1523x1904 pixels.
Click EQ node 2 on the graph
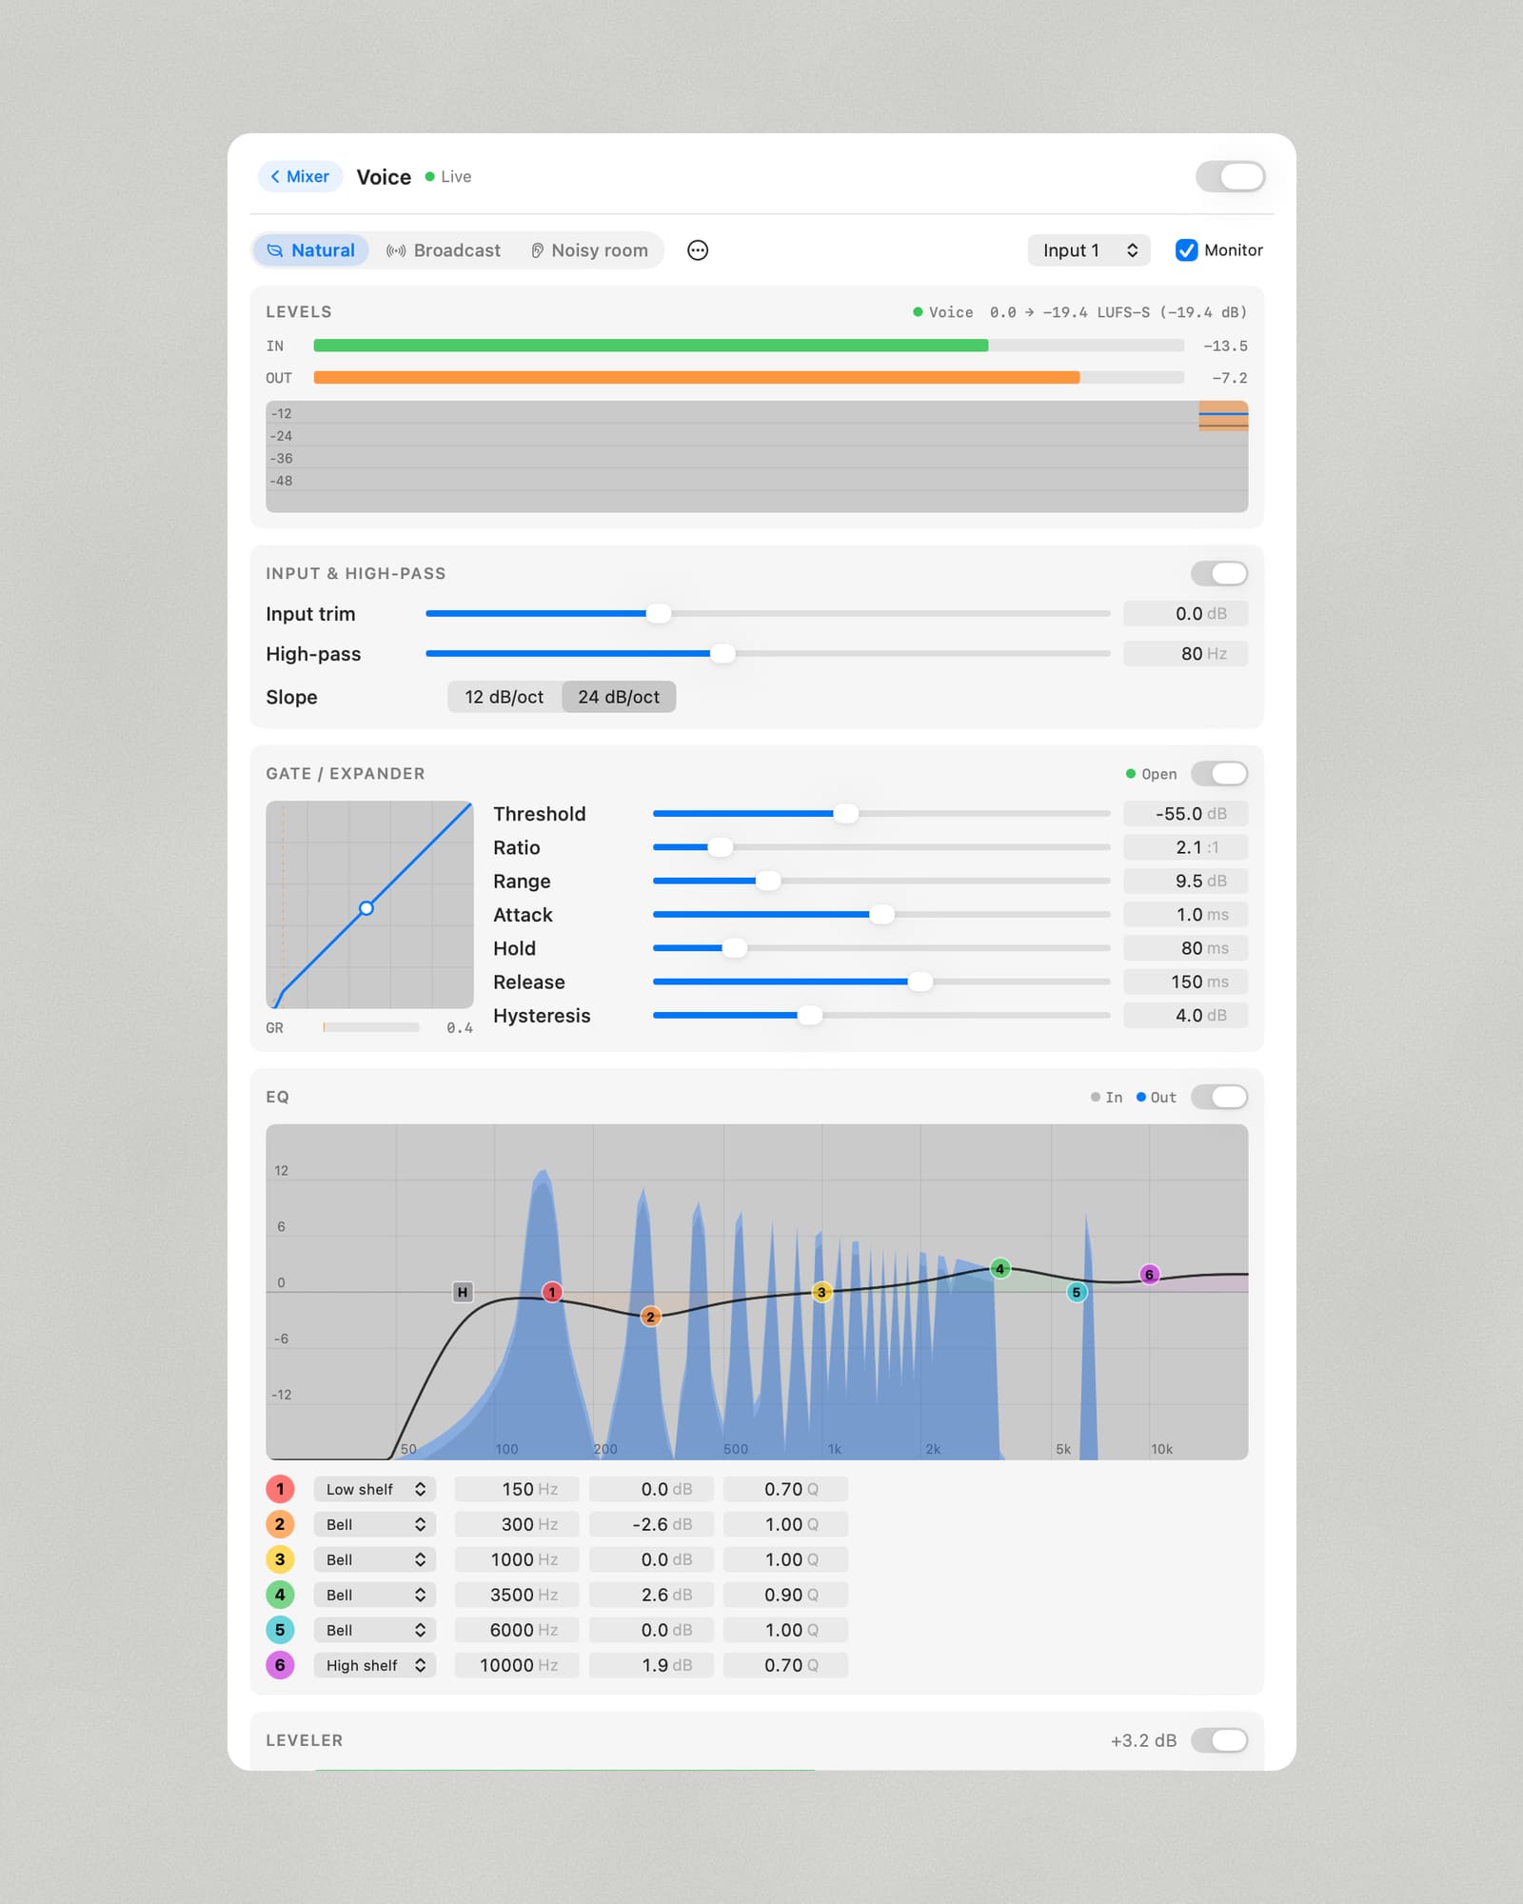point(650,1317)
